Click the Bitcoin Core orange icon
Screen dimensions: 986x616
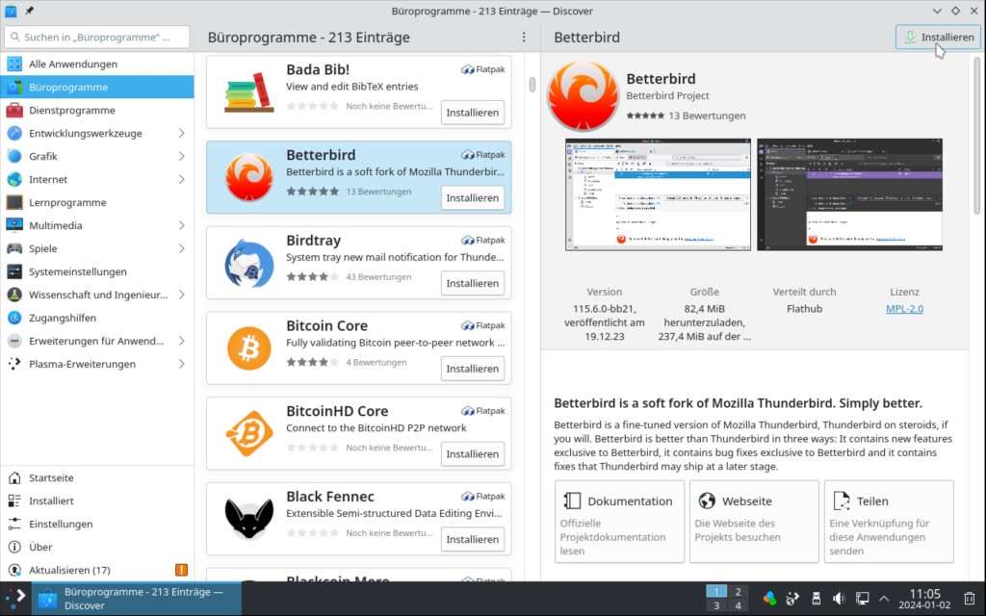pyautogui.click(x=249, y=348)
